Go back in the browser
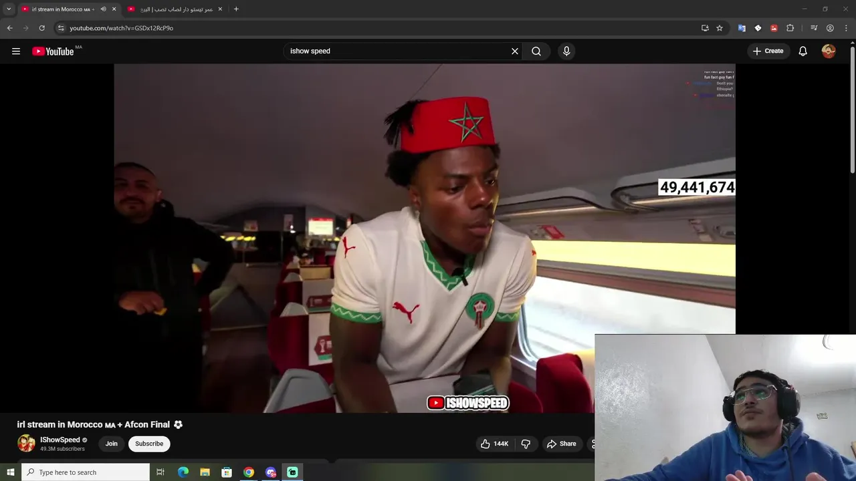The width and height of the screenshot is (856, 481). tap(9, 28)
